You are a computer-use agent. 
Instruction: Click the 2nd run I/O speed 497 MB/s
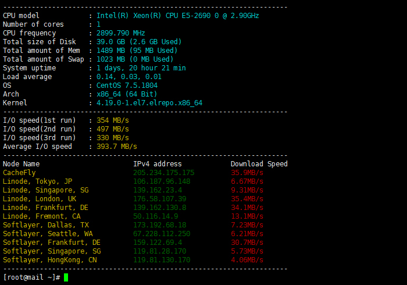click(113, 129)
